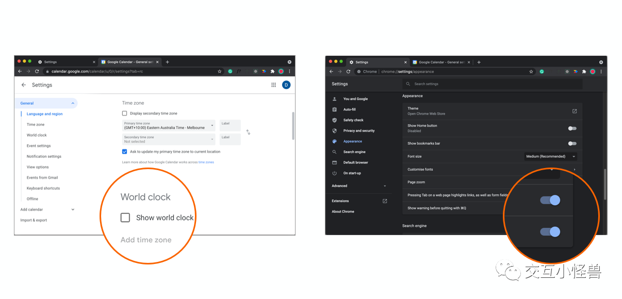Open the Chrome menu in the Calendar window

289,71
